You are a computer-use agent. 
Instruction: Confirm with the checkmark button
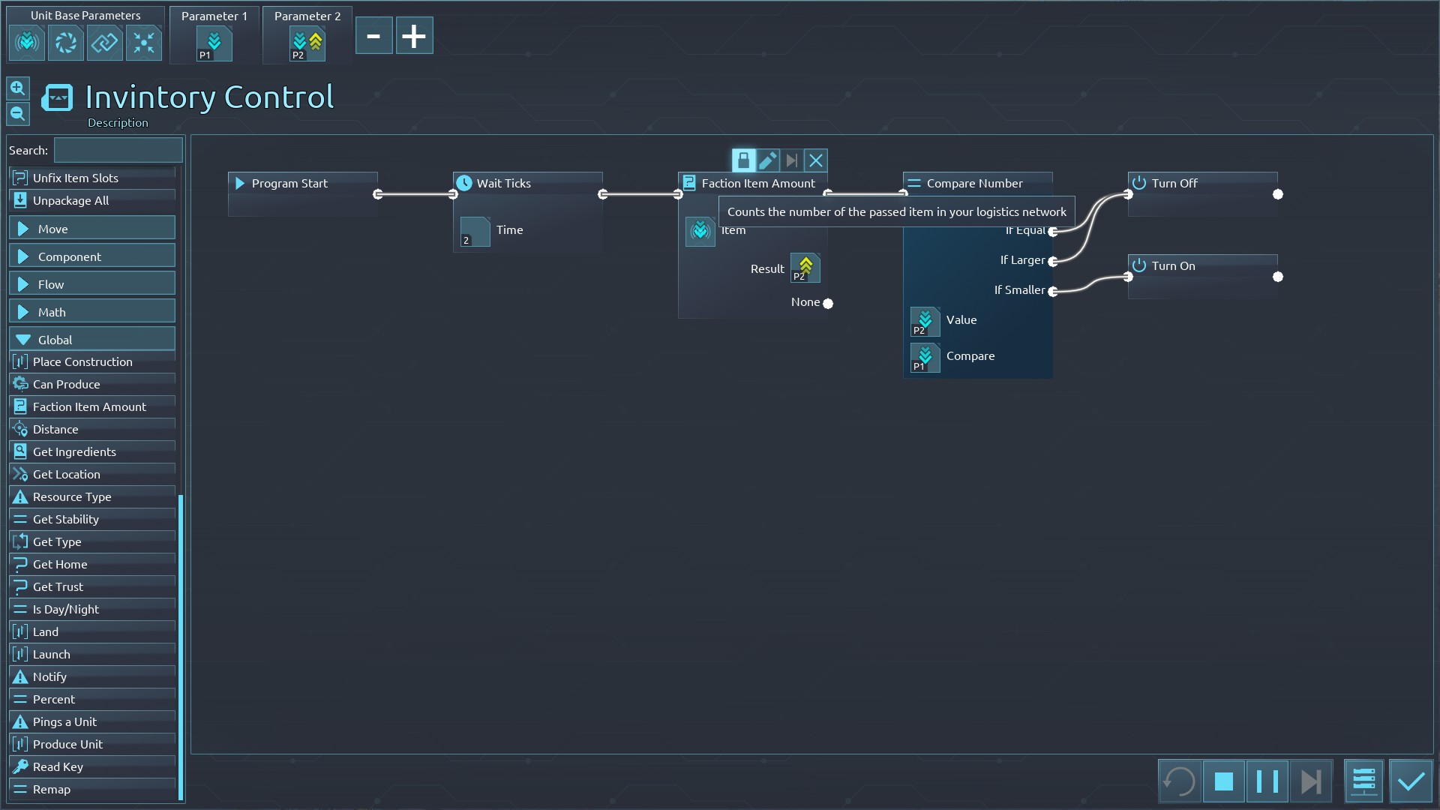click(x=1411, y=781)
